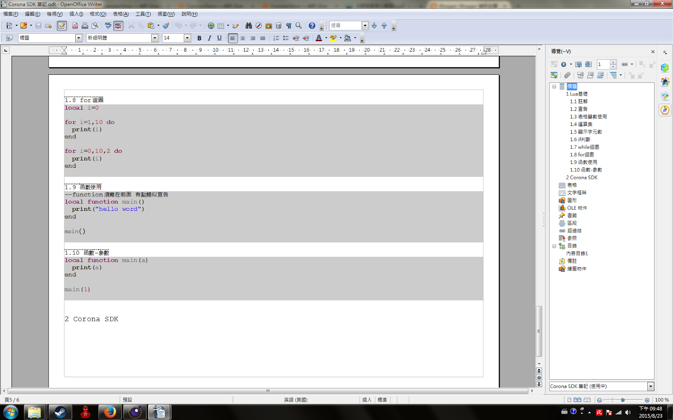Screen dimensions: 673x420
Task: Toggle underline formatting
Action: click(x=220, y=38)
